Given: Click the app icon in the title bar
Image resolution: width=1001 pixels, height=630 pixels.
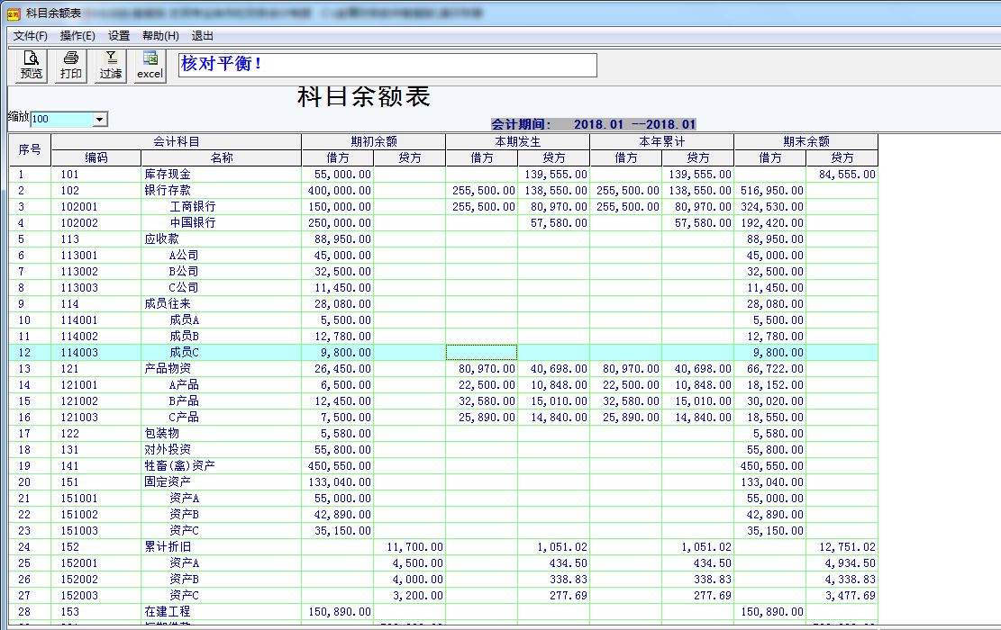Looking at the screenshot, I should click(x=14, y=13).
